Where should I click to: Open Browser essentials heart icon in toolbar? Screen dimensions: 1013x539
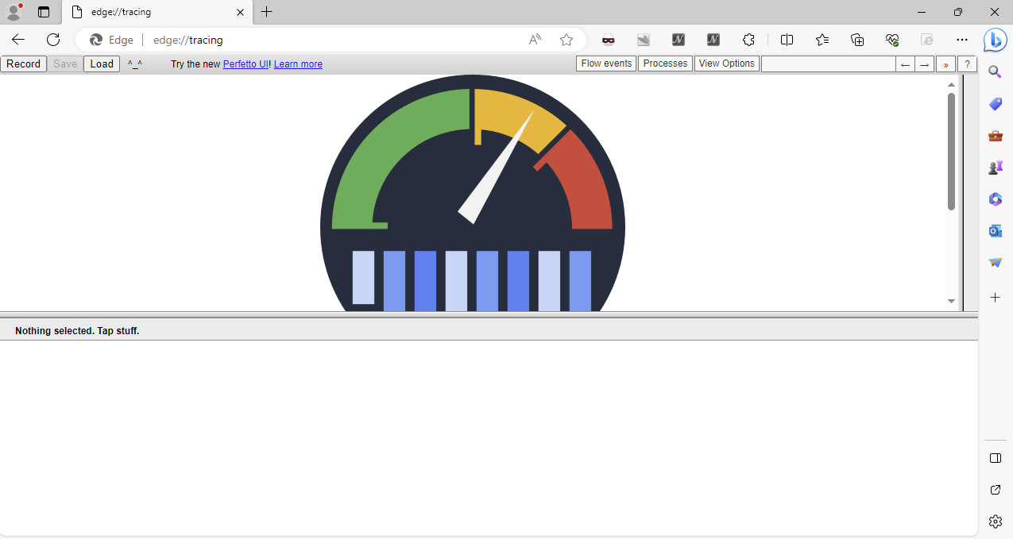coord(891,40)
